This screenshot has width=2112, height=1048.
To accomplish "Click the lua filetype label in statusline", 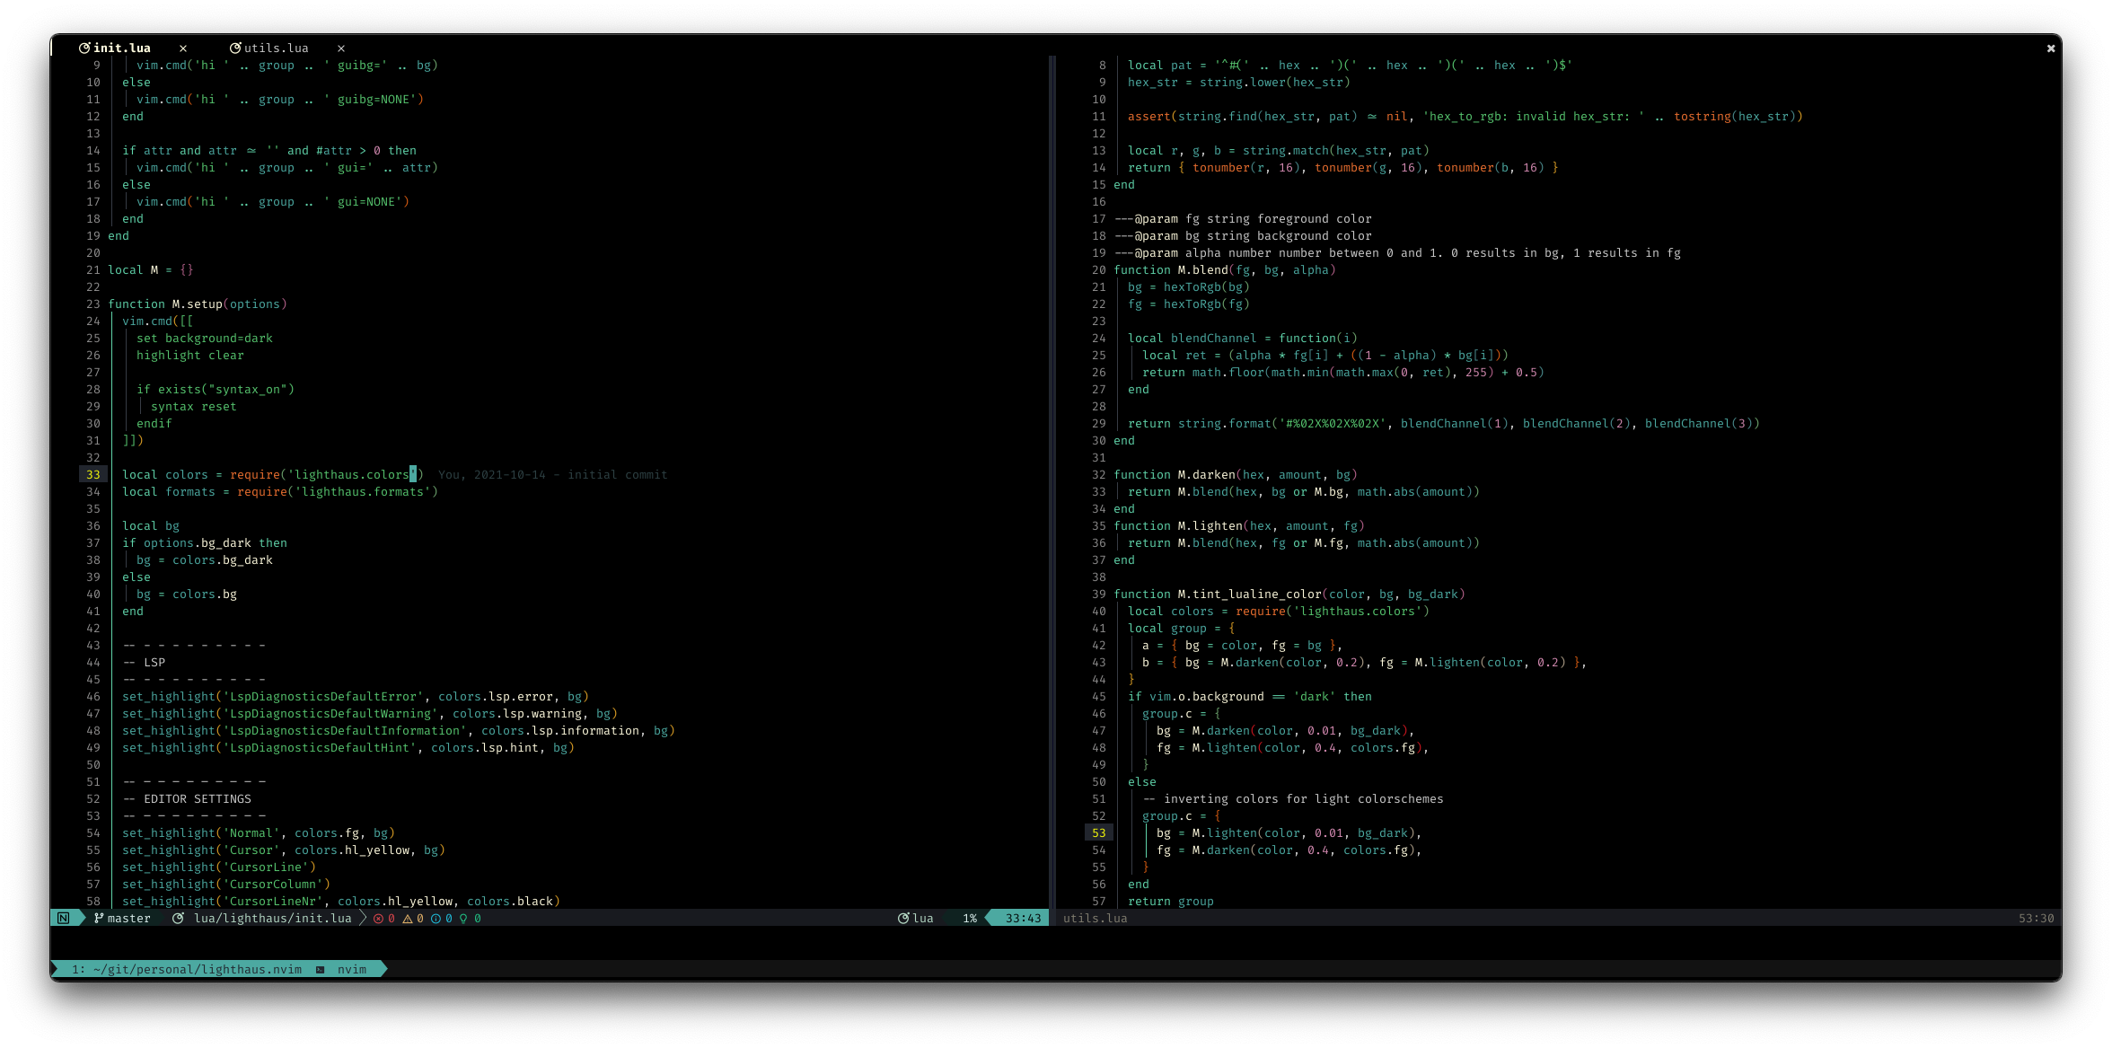I will 923,918.
